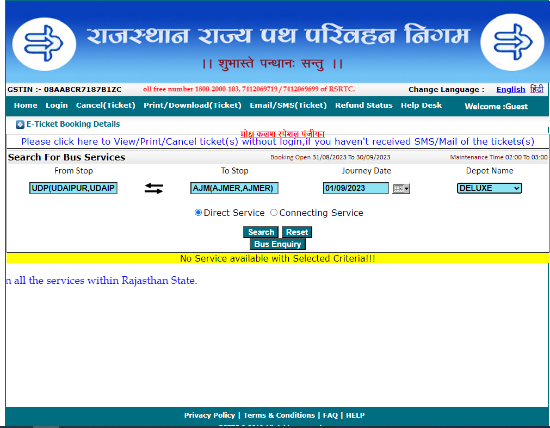Select the Connecting Service radio button

coord(274,213)
